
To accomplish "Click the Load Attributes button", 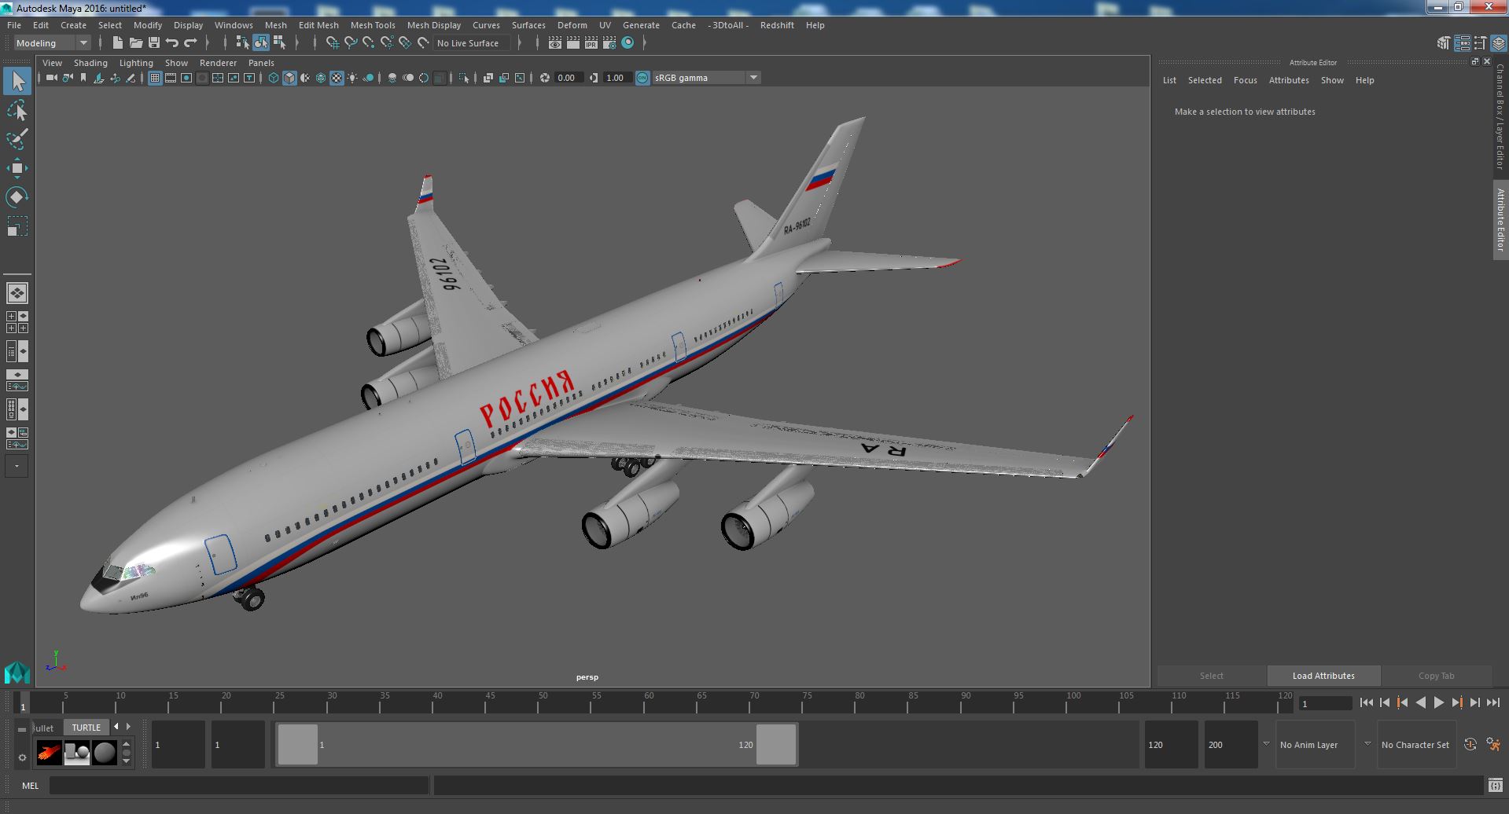I will [x=1323, y=676].
